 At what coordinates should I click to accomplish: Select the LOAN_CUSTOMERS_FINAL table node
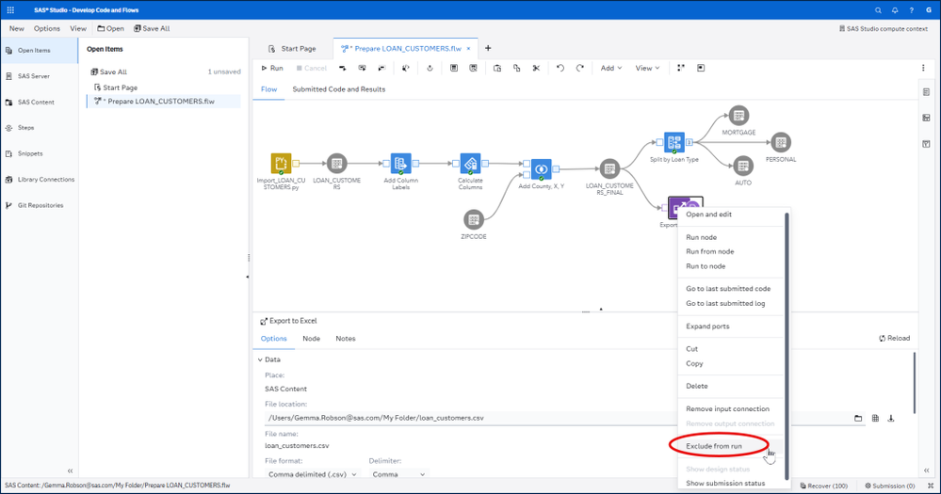[609, 168]
